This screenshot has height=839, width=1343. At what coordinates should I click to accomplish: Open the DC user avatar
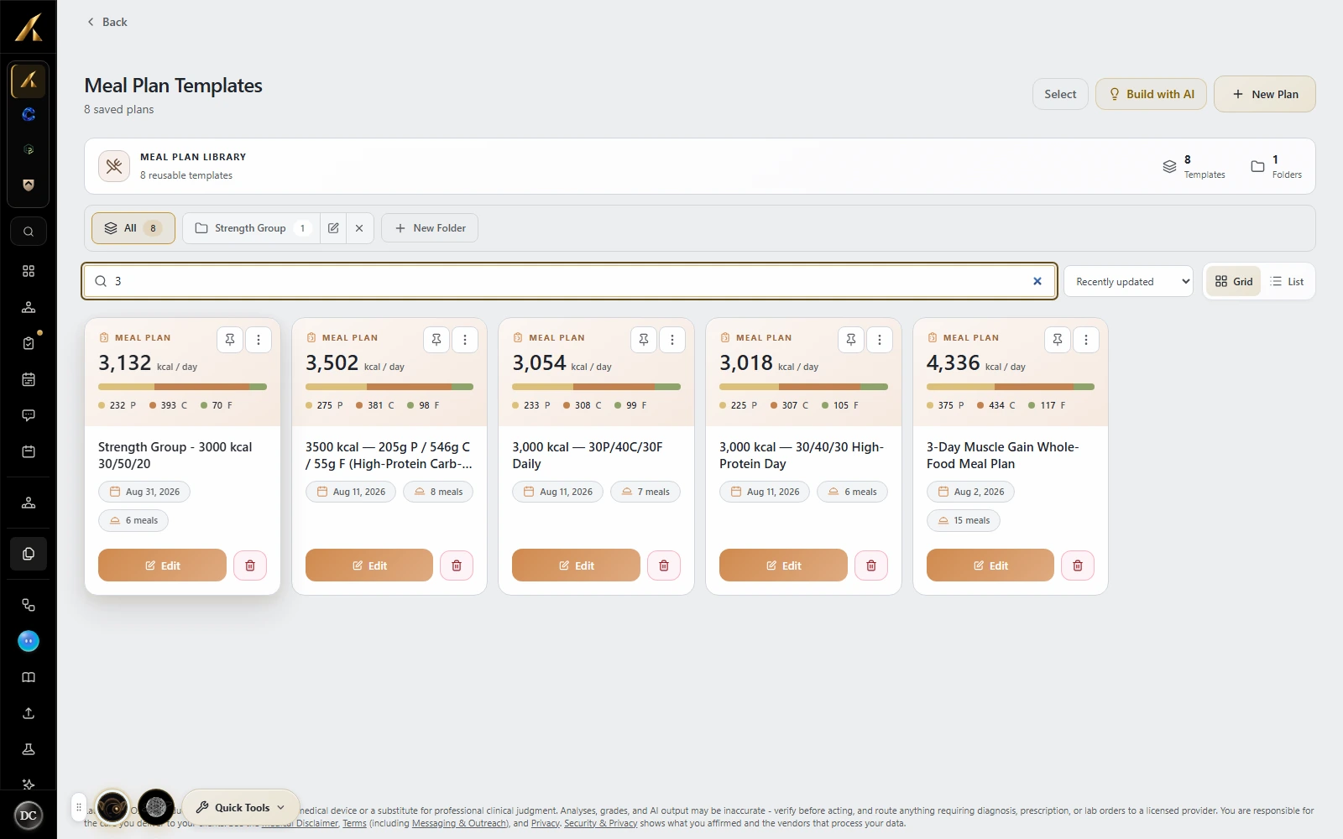tap(29, 816)
